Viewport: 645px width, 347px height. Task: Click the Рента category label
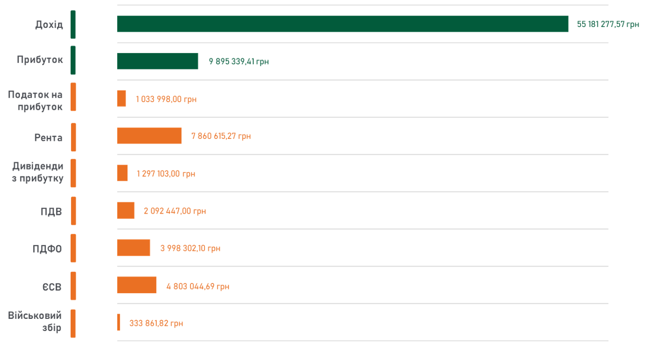pyautogui.click(x=48, y=138)
